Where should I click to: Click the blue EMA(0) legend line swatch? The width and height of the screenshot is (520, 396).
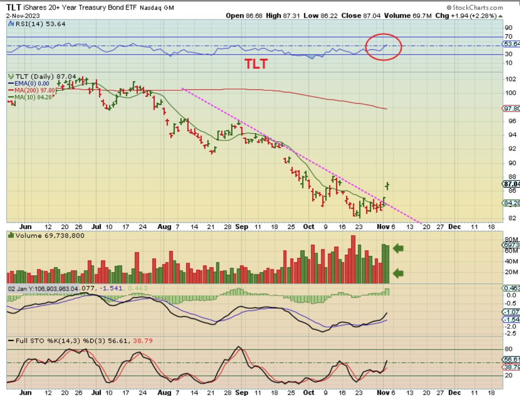point(10,84)
